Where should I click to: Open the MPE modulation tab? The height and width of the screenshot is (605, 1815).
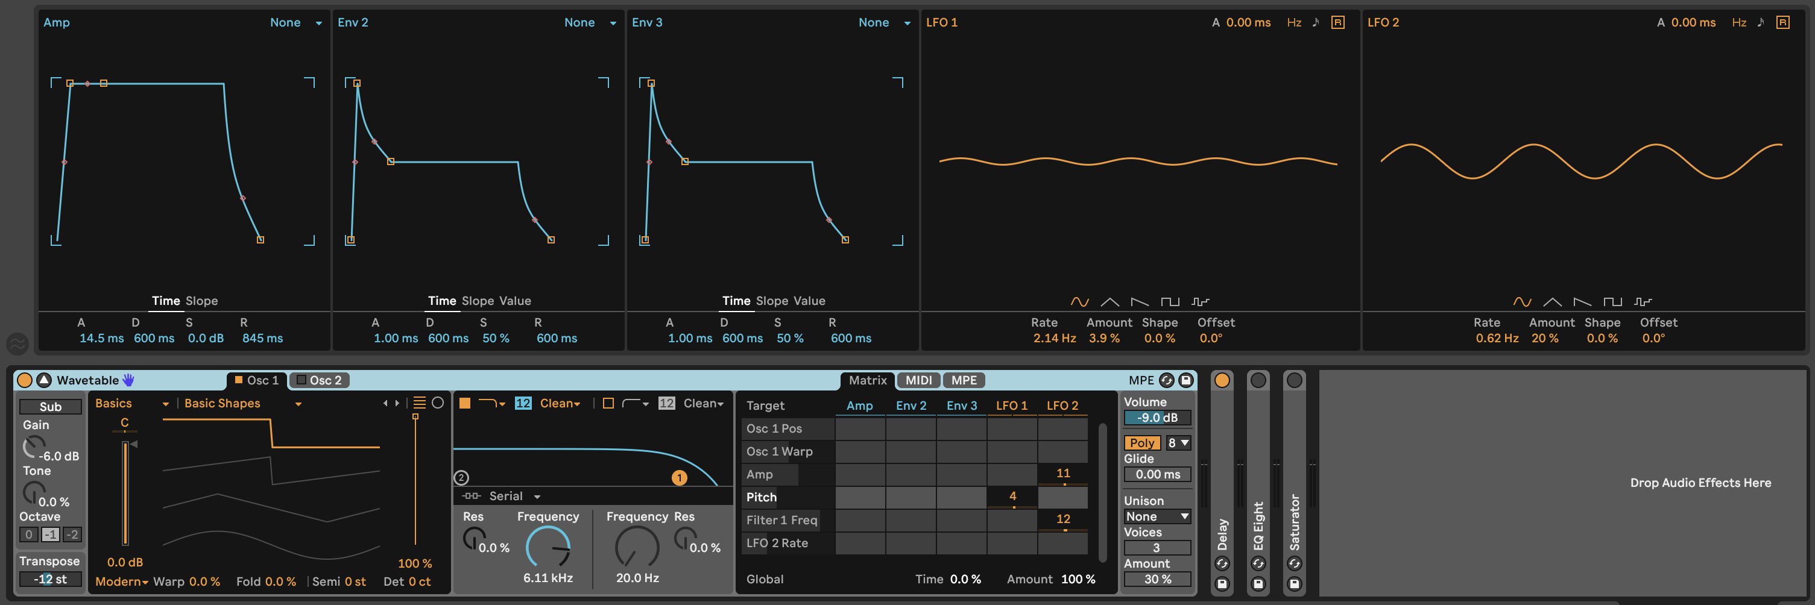coord(964,380)
